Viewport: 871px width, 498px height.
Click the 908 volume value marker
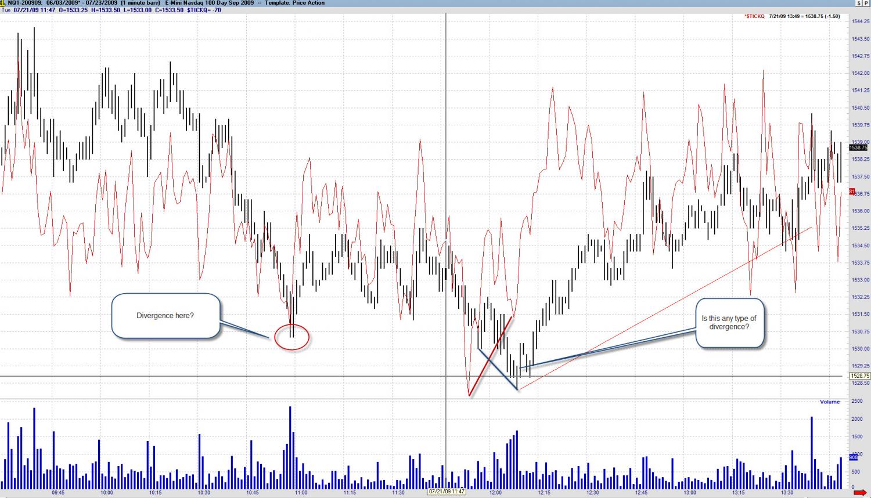coord(854,457)
